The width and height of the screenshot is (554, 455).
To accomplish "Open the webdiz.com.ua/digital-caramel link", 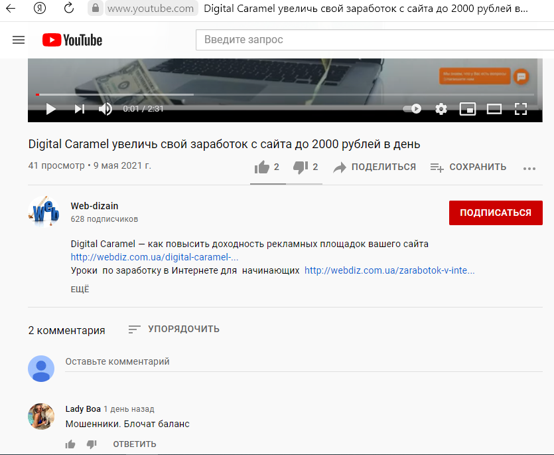I will [155, 257].
